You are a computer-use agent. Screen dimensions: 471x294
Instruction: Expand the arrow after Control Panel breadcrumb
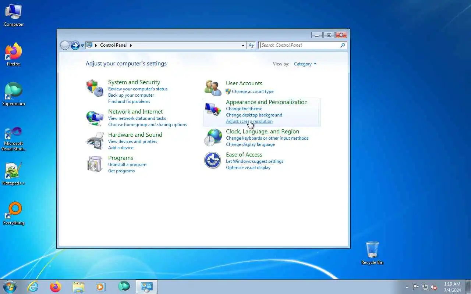[x=131, y=45]
